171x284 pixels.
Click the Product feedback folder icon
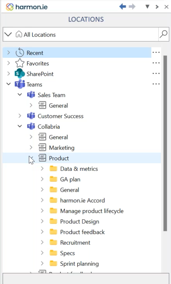pos(53,232)
